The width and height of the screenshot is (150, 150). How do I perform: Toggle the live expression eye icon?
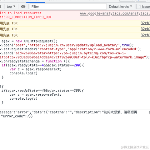(x=23, y=7)
